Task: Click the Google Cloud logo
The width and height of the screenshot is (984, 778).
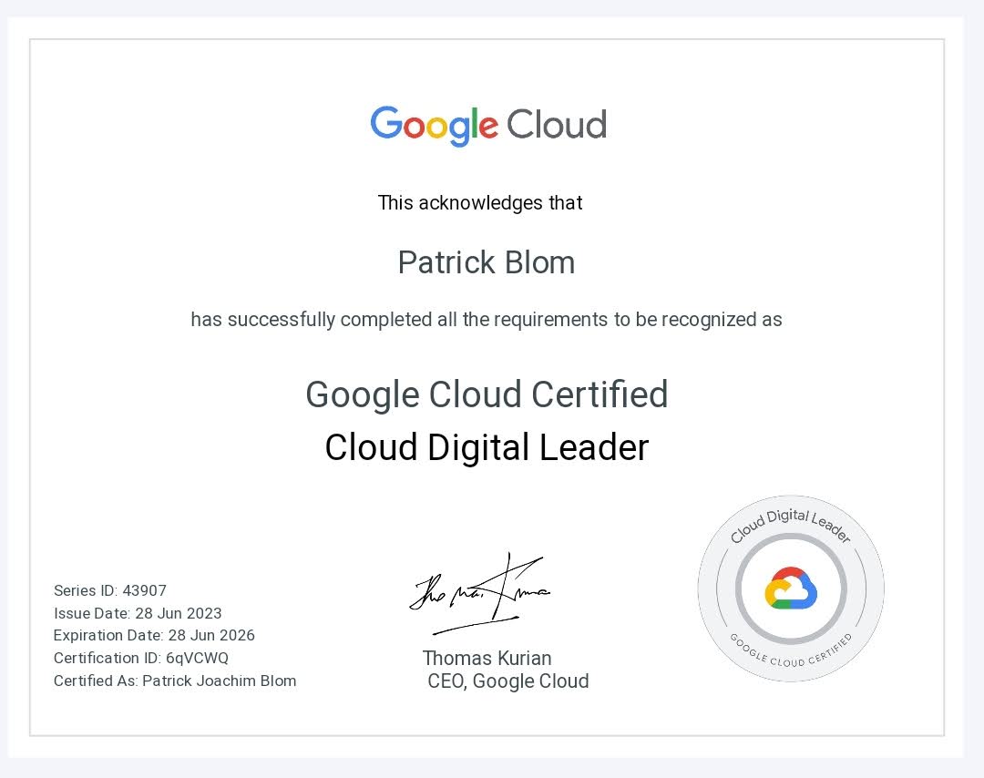Action: pyautogui.click(x=487, y=125)
